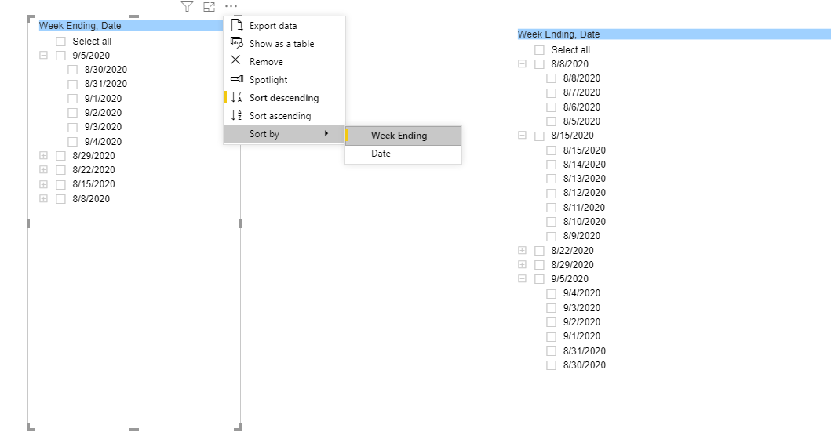Click 8/31/2020 label in left slicer
The image size is (831, 446).
click(x=105, y=84)
